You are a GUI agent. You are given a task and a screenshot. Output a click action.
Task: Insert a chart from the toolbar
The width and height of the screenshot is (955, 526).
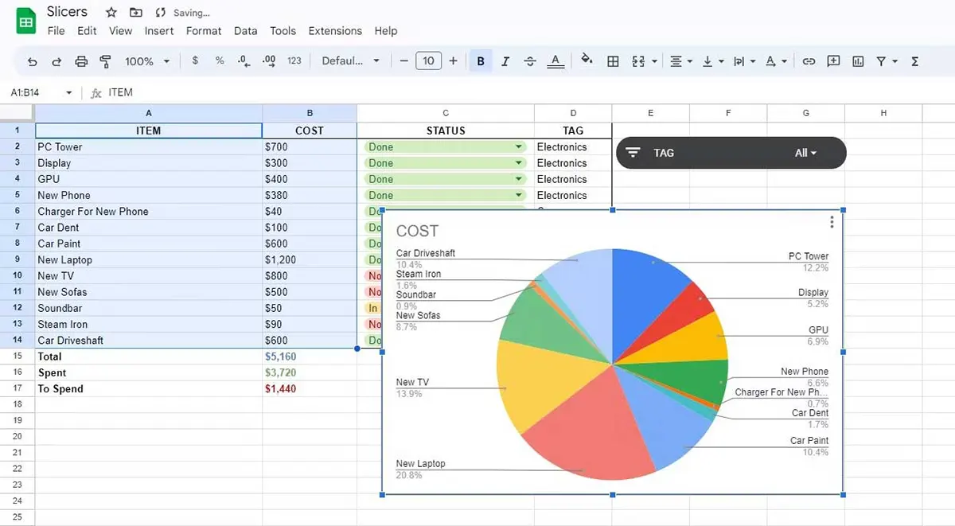[x=858, y=60]
